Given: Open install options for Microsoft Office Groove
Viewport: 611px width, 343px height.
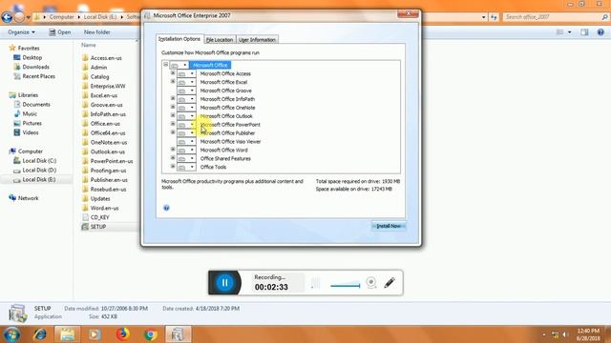Looking at the screenshot, I should 186,91.
